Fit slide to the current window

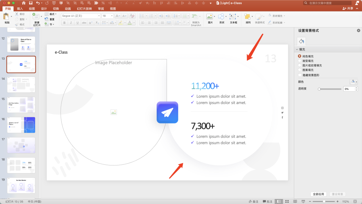tap(355, 201)
